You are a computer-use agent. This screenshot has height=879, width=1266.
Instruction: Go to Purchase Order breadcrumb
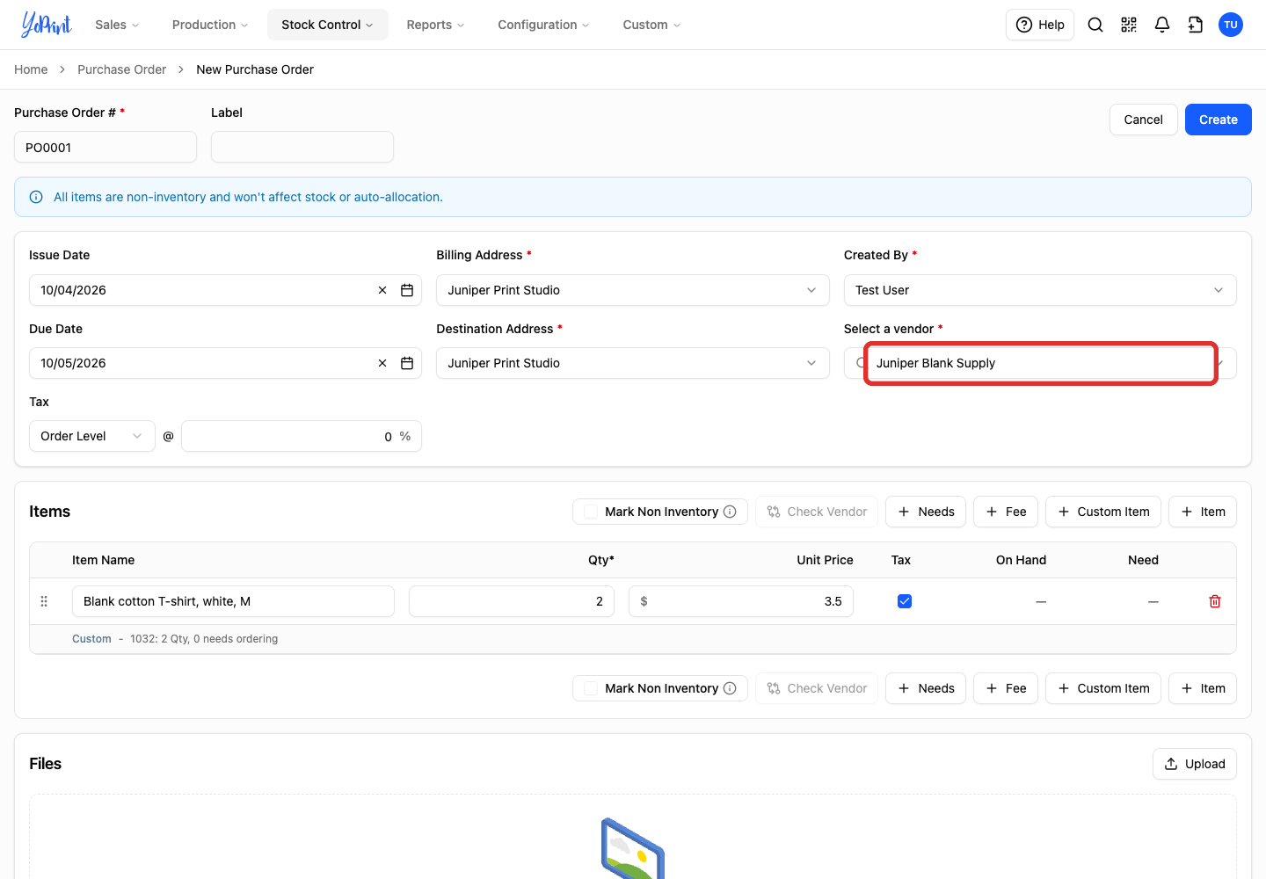point(121,69)
